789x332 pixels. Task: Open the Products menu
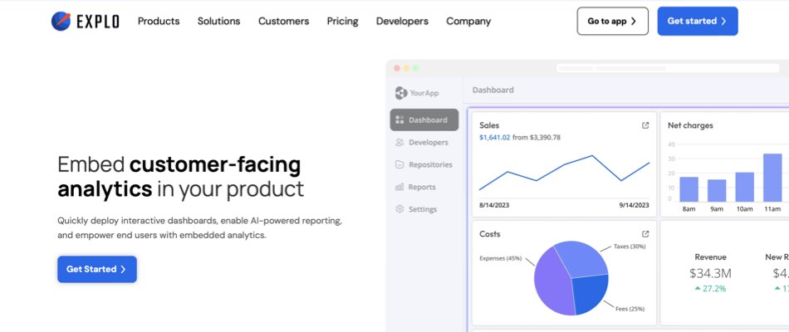click(x=159, y=22)
